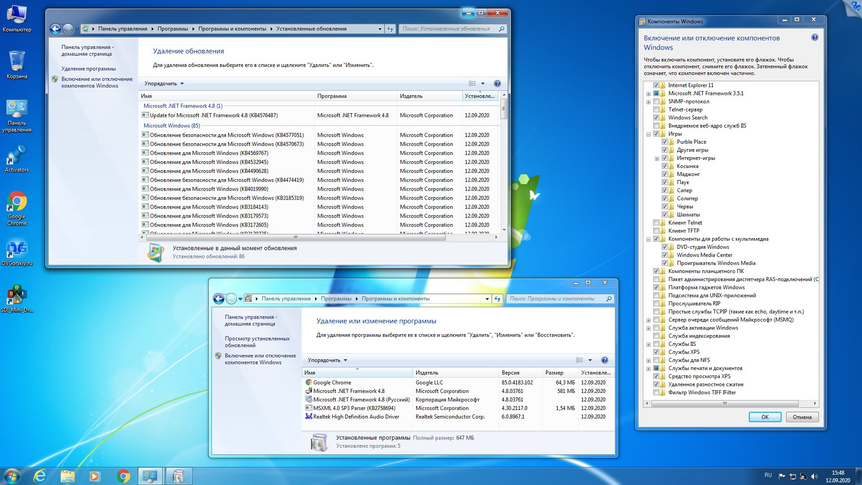
Task: Refresh the Установленные обновления address bar
Action: coord(390,29)
